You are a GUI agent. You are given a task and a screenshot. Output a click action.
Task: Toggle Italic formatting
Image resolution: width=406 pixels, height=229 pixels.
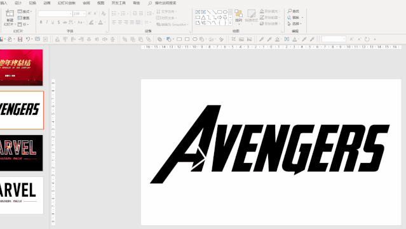pos(47,22)
